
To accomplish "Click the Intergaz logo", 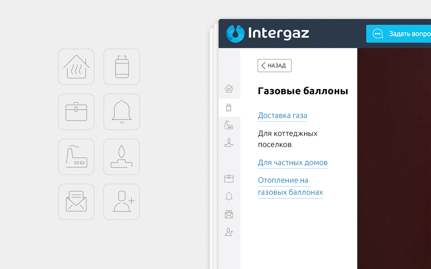I will 268,34.
